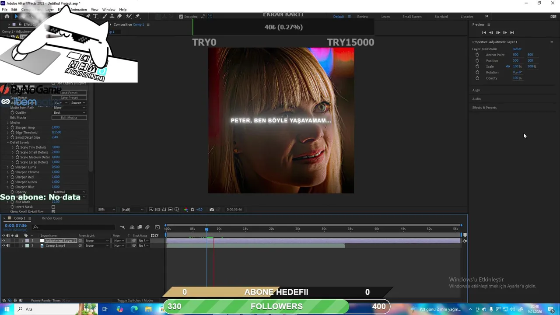Image resolution: width=560 pixels, height=315 pixels.
Task: Open the Properties panel menu icon
Action: pos(552,42)
